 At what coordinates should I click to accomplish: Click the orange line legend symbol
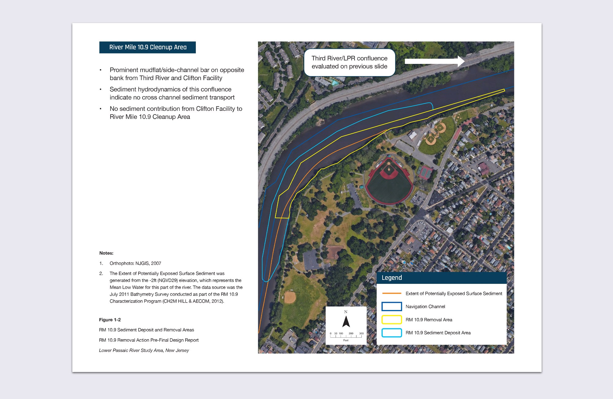pos(392,293)
